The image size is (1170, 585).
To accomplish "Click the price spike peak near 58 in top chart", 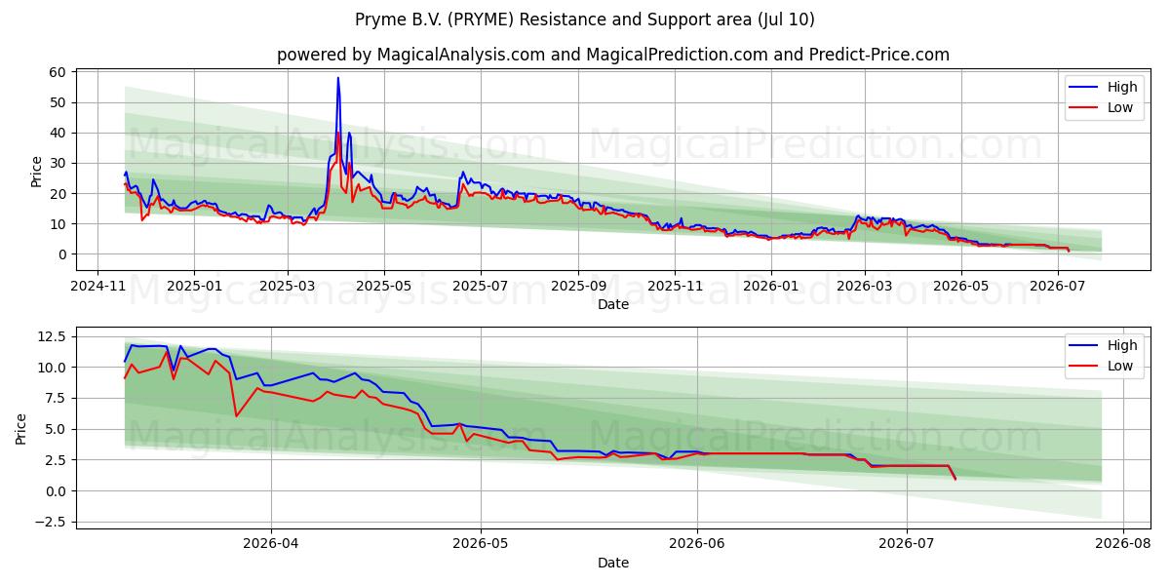I will click(x=338, y=78).
